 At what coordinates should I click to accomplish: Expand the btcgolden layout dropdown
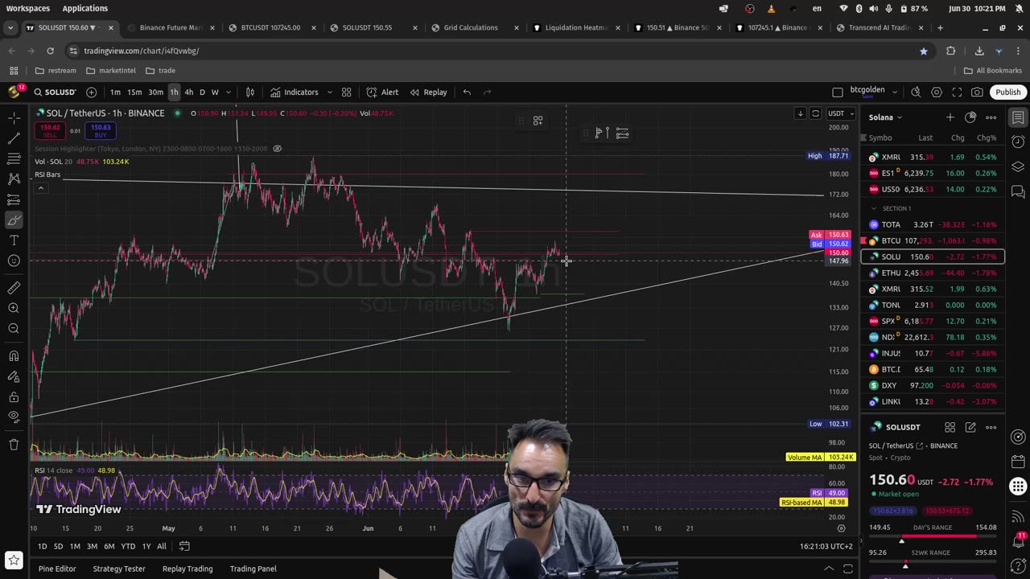894,92
